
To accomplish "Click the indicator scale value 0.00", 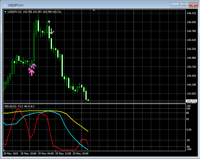I will coord(189,130).
